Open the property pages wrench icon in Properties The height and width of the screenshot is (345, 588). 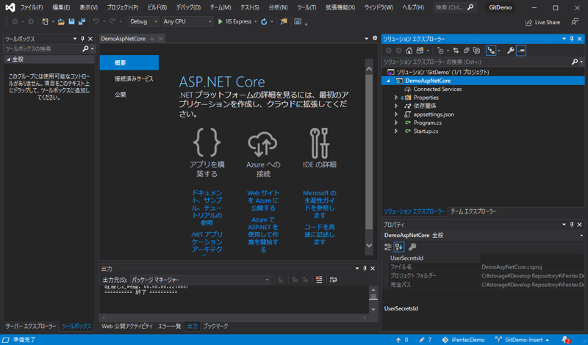412,247
